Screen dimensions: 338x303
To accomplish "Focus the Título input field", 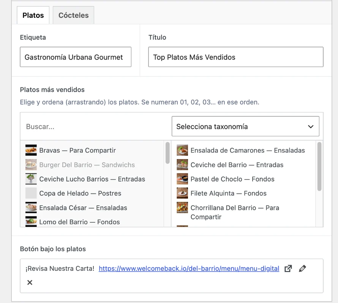I will (x=236, y=57).
